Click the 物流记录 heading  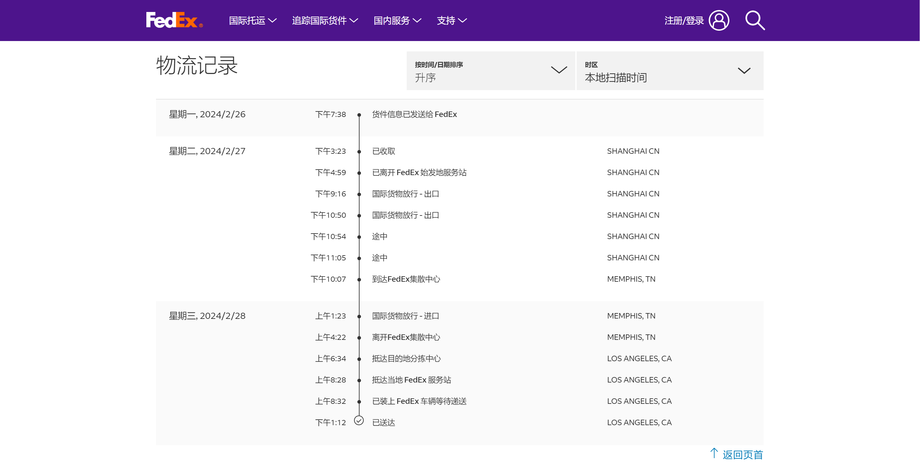click(197, 65)
